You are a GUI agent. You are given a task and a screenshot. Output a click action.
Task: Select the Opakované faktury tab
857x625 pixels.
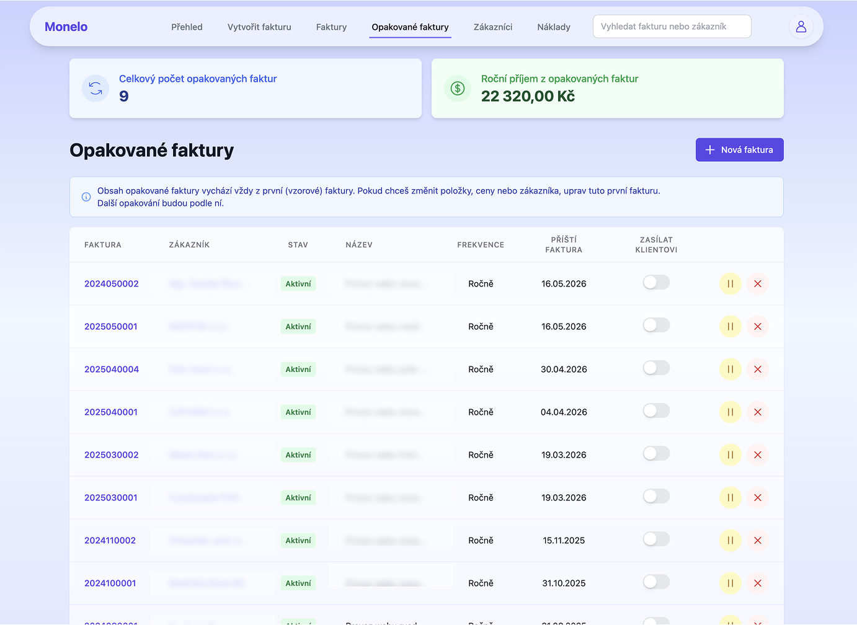click(x=410, y=27)
